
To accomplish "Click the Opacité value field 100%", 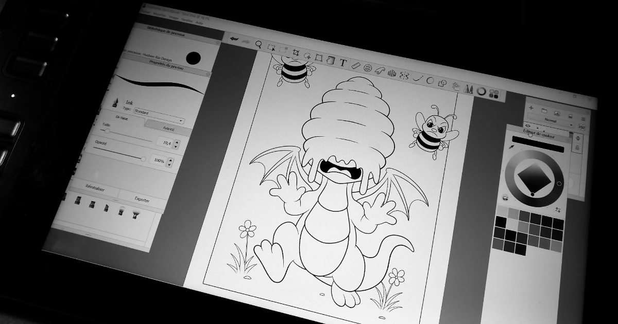I will coord(159,161).
